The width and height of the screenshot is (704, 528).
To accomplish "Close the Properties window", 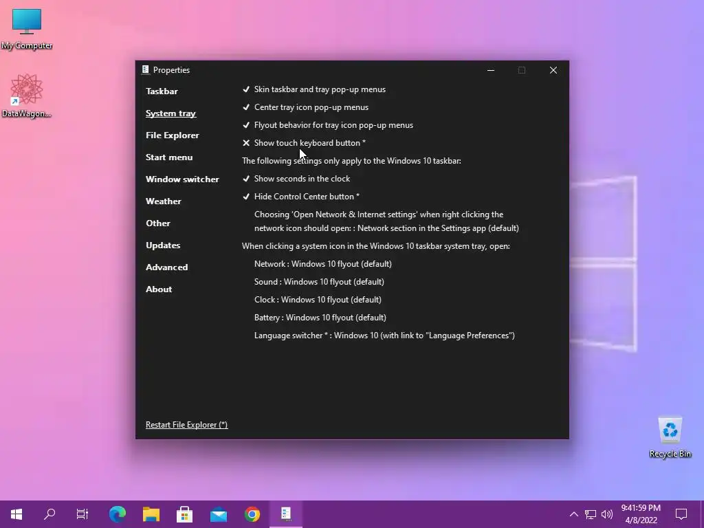I will (x=553, y=70).
